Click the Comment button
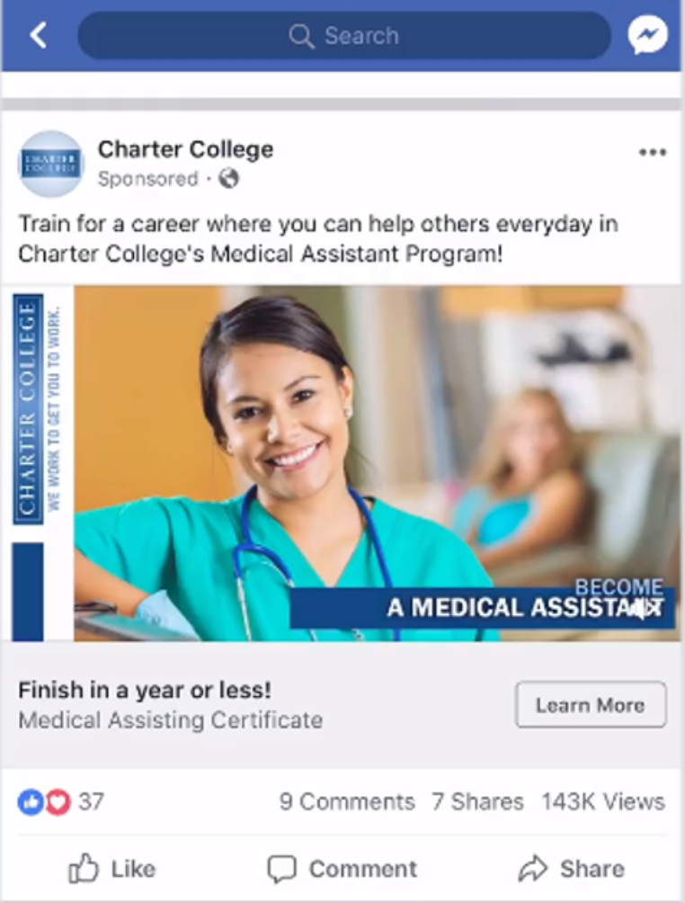The height and width of the screenshot is (903, 685). pos(342,869)
